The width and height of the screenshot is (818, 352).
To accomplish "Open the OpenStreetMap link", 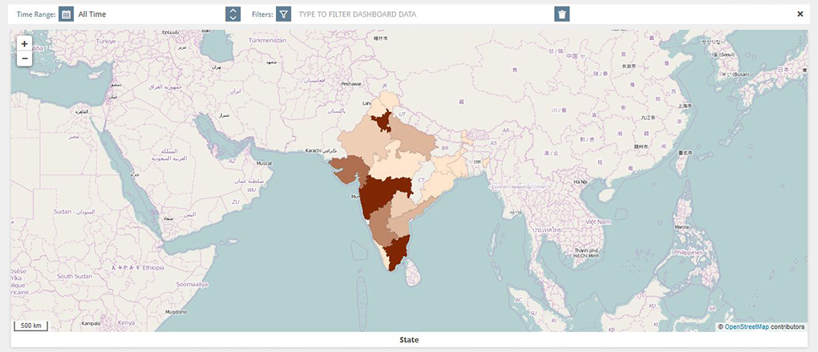I will [x=747, y=326].
